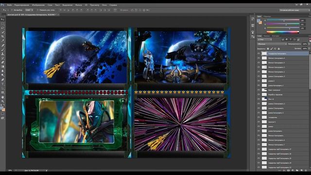Select the Healing Brush tool
This screenshot has height=175, width=311.
pos(2,45)
